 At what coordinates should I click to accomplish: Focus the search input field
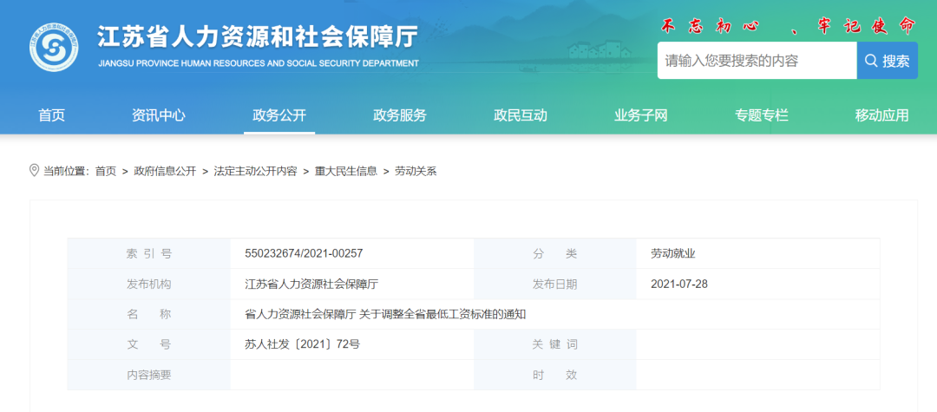point(757,61)
